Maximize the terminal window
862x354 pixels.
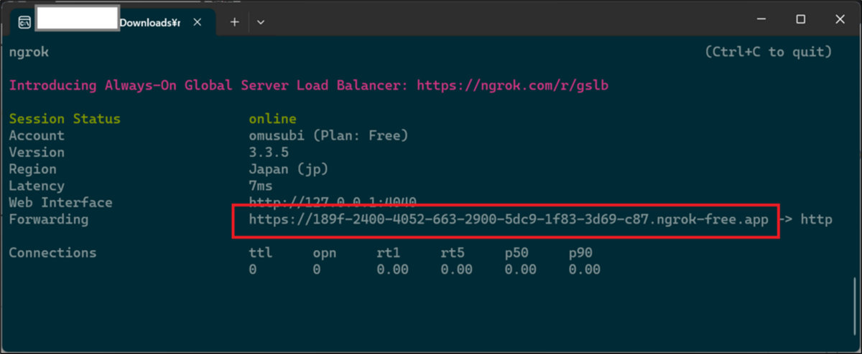(x=800, y=19)
